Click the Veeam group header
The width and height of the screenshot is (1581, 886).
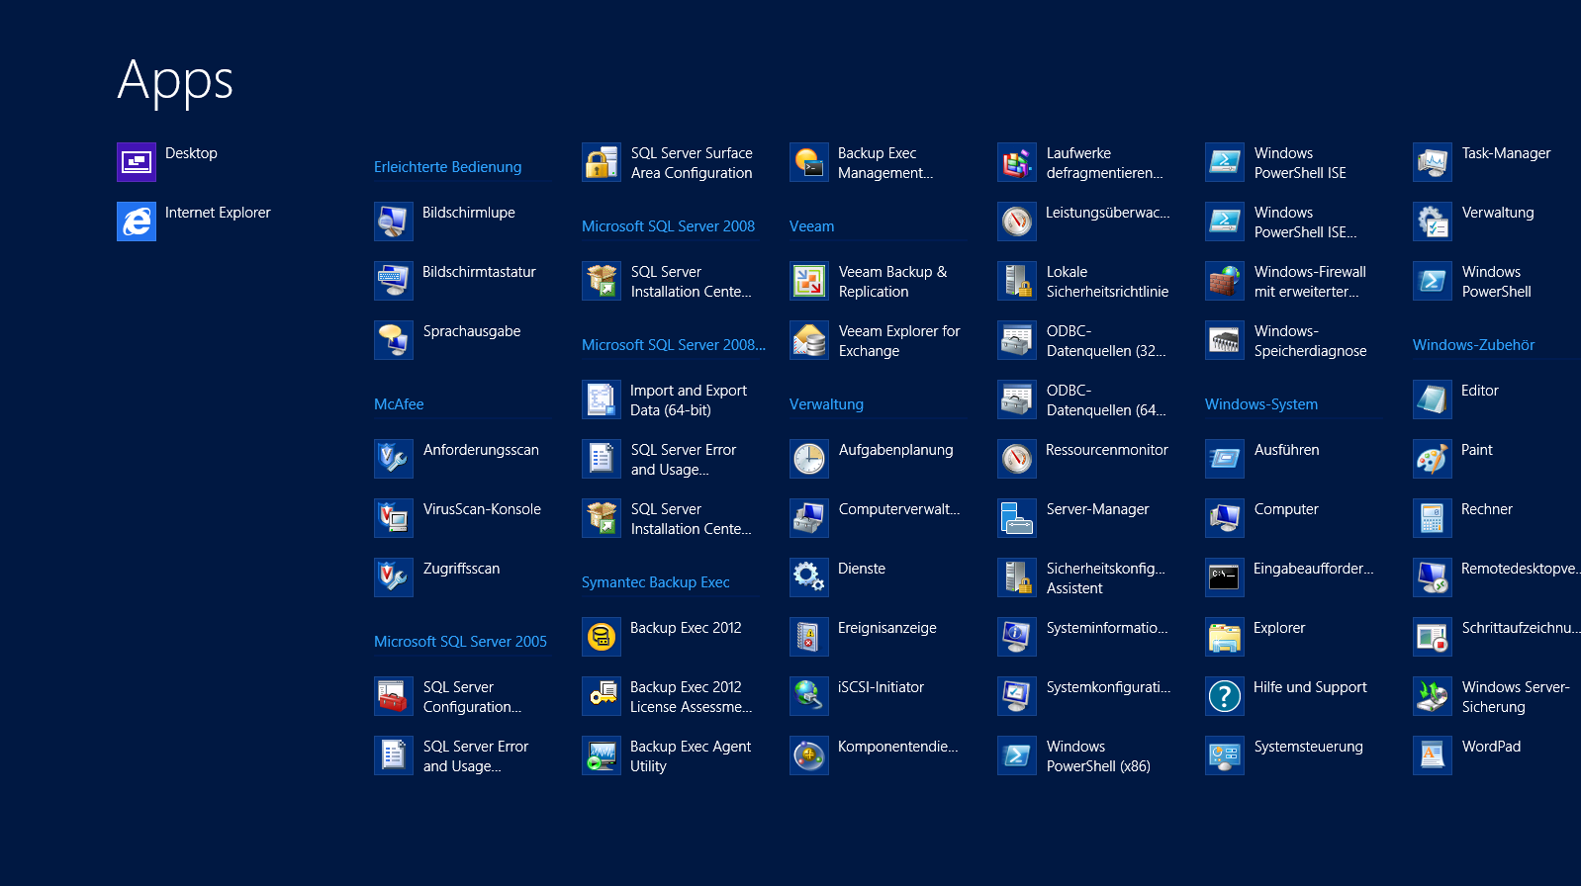811,226
